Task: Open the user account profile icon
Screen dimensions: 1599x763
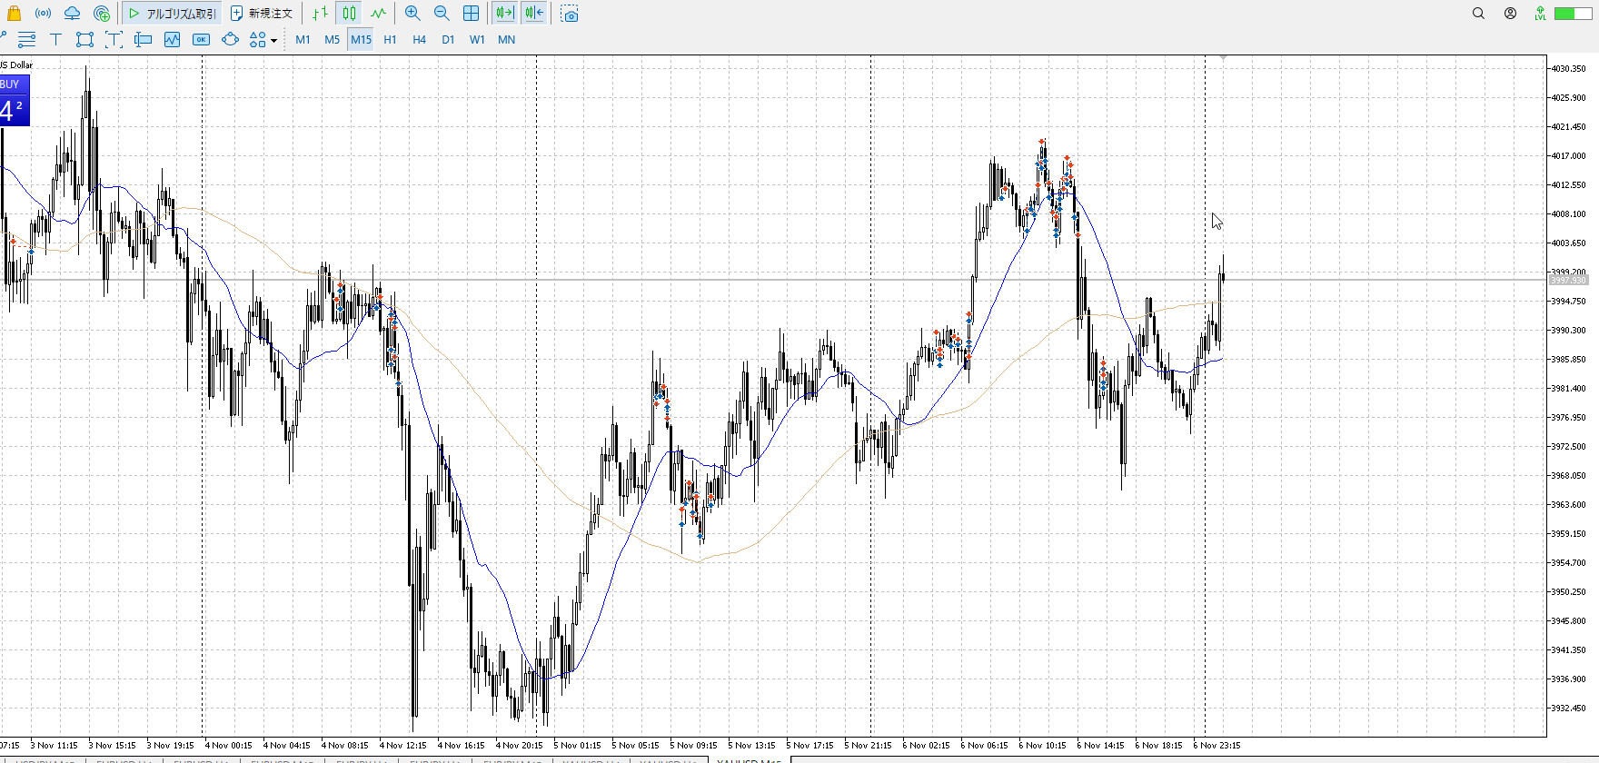Action: coord(1510,14)
